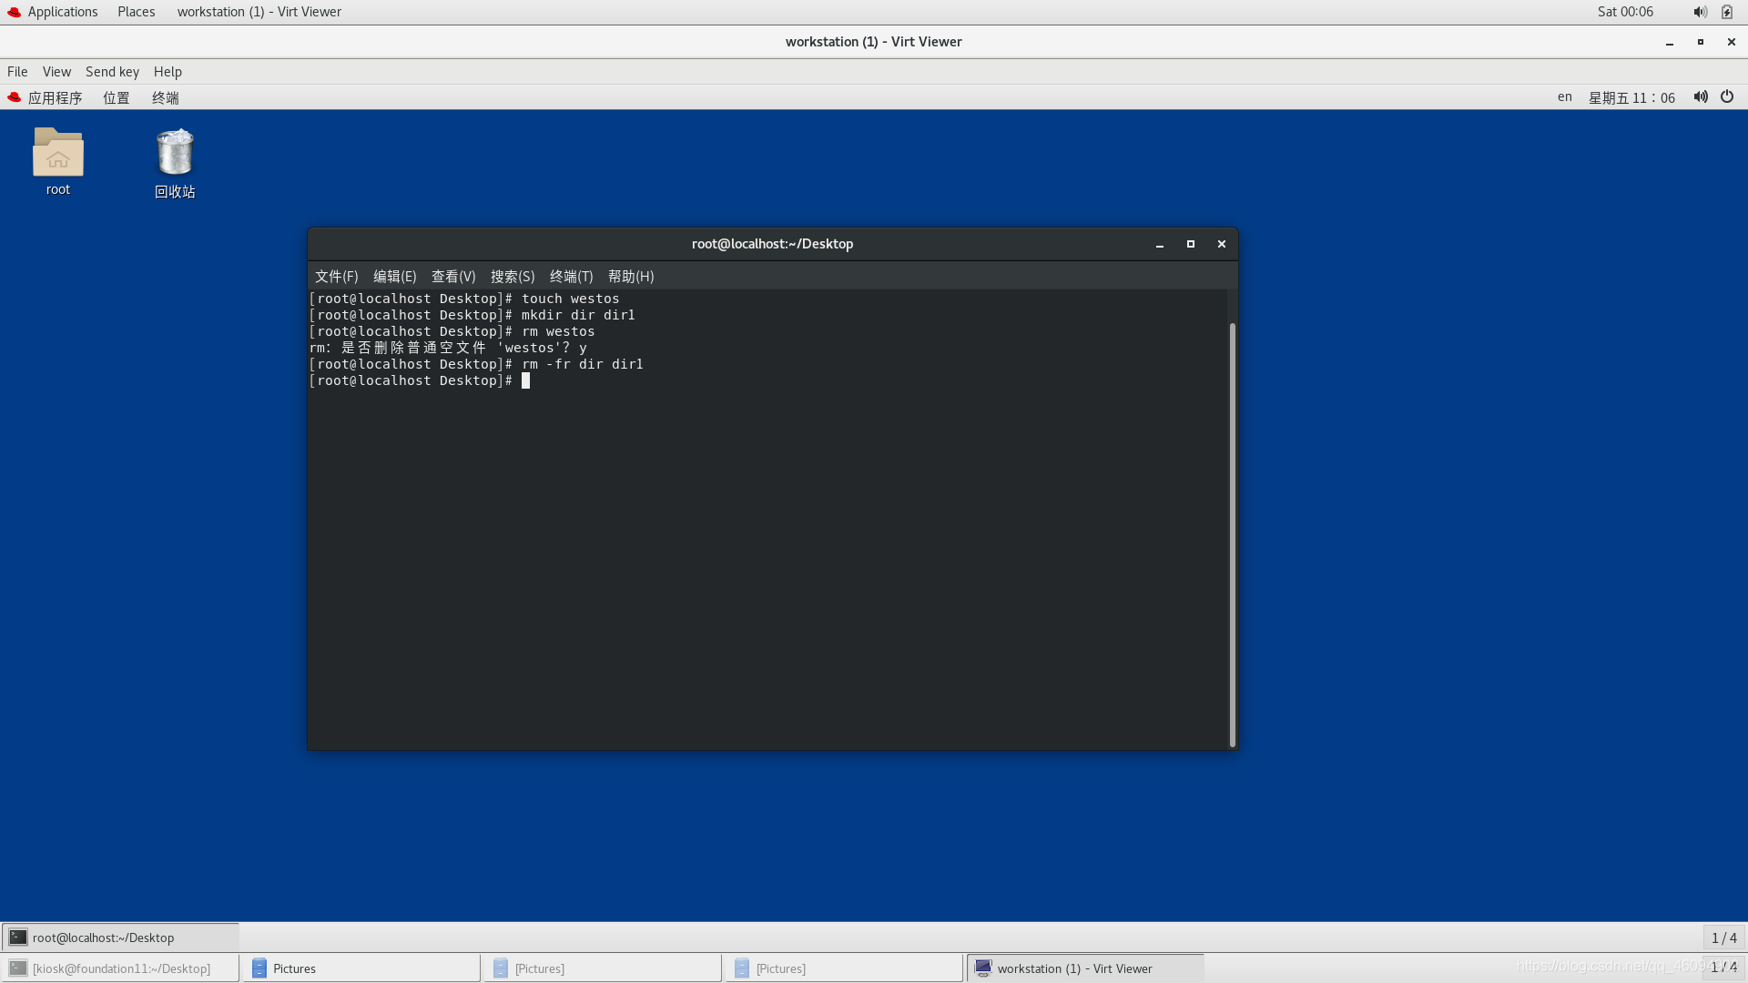The width and height of the screenshot is (1748, 983).
Task: Select kiosk@foundation11 terminal taskbar button
Action: tap(120, 968)
